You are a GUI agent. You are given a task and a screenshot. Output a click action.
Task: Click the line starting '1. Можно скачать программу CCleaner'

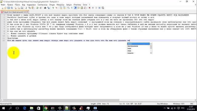point(45,34)
